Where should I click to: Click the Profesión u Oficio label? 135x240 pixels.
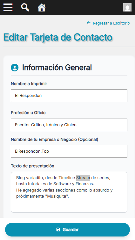click(x=28, y=113)
